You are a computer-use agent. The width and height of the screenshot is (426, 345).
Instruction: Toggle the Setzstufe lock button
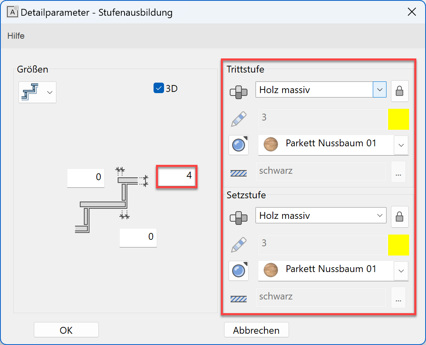[399, 217]
